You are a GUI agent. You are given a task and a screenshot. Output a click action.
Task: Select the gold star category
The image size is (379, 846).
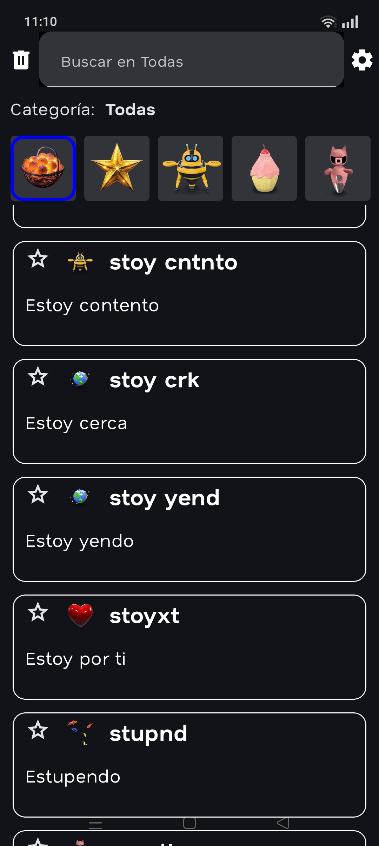pyautogui.click(x=117, y=168)
